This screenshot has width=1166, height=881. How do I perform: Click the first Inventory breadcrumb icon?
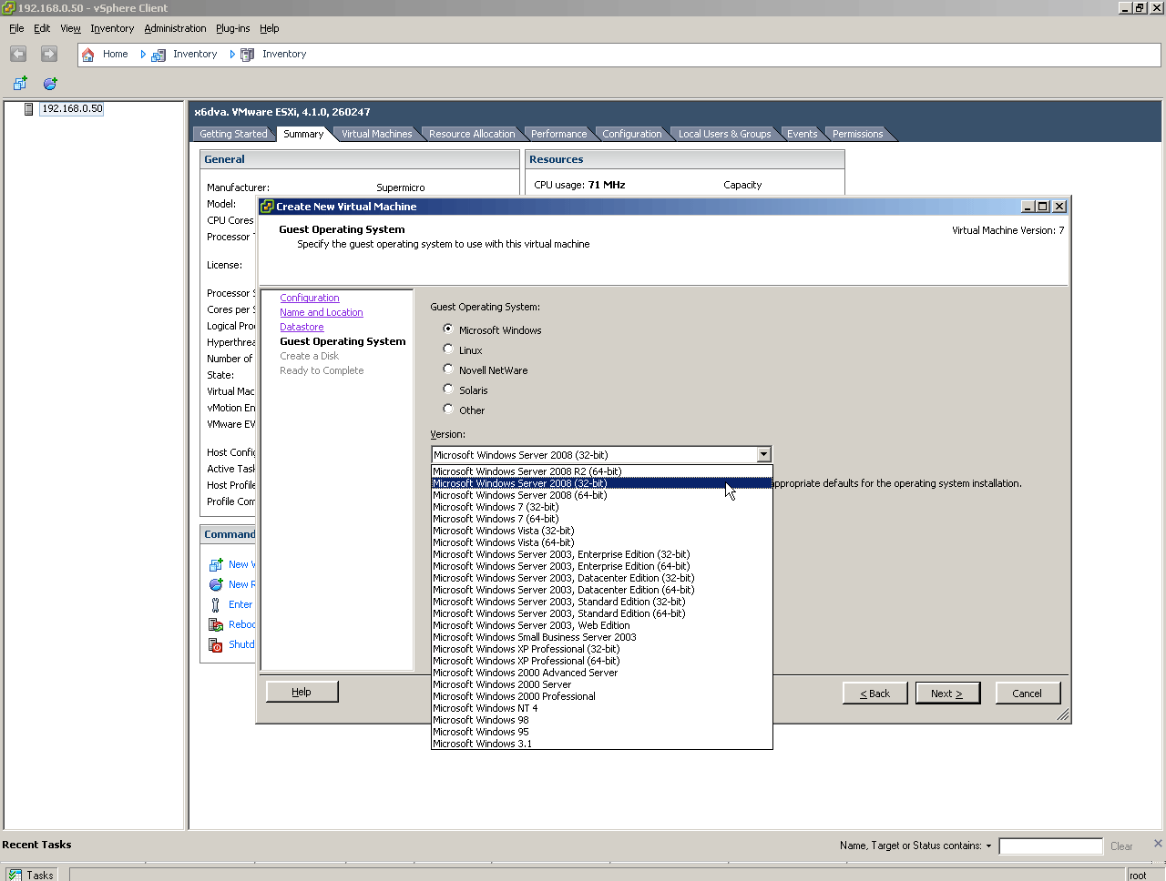pos(159,55)
